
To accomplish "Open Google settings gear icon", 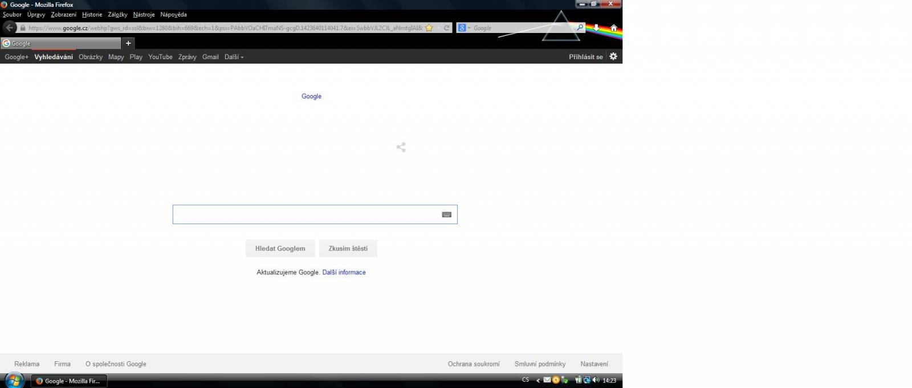I will click(x=613, y=56).
